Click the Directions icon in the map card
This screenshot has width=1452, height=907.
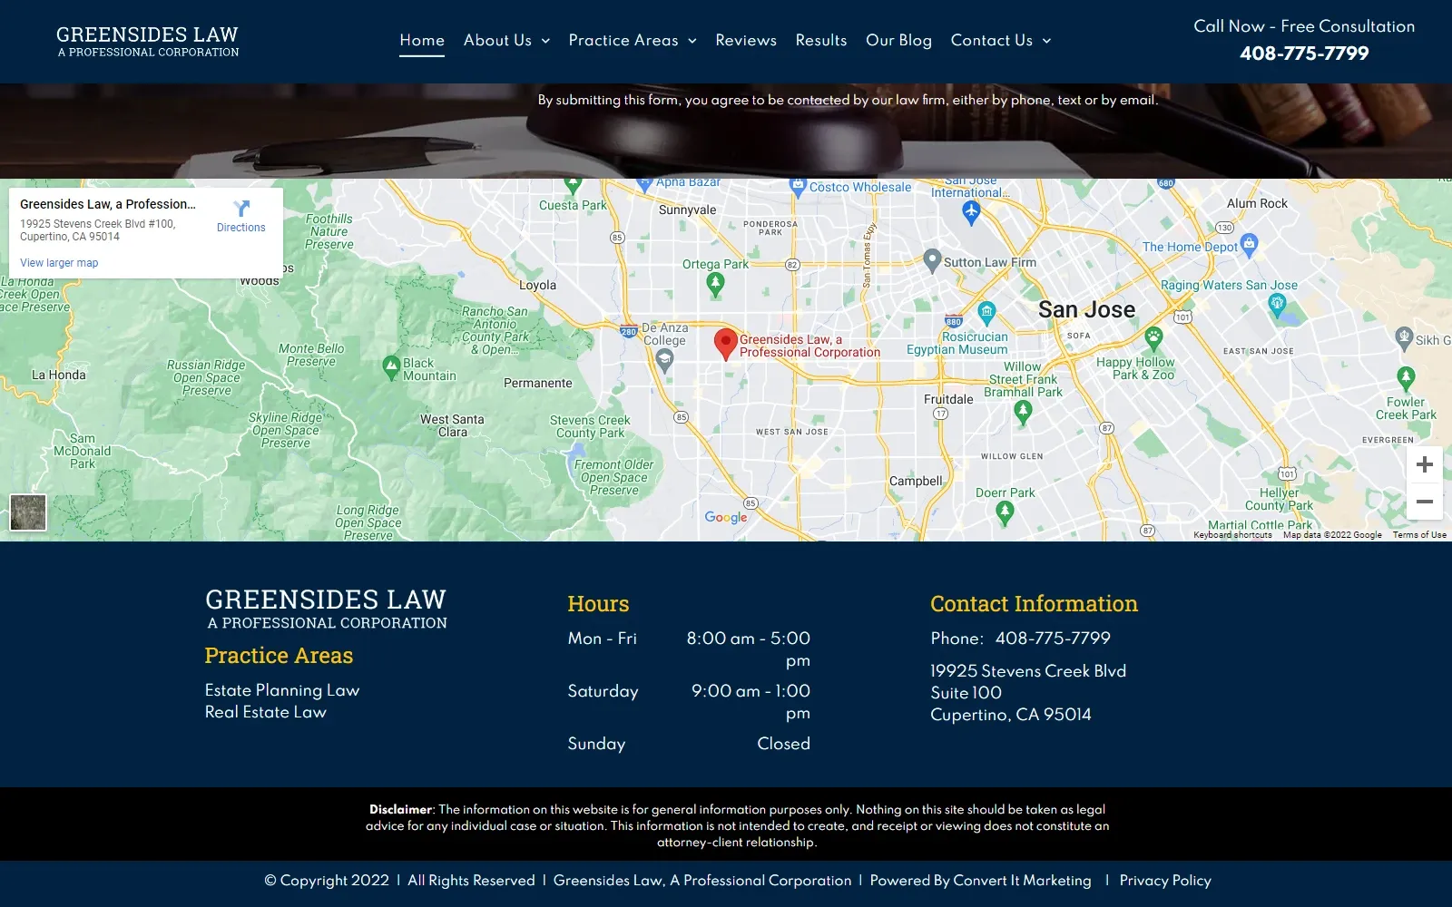[240, 210]
